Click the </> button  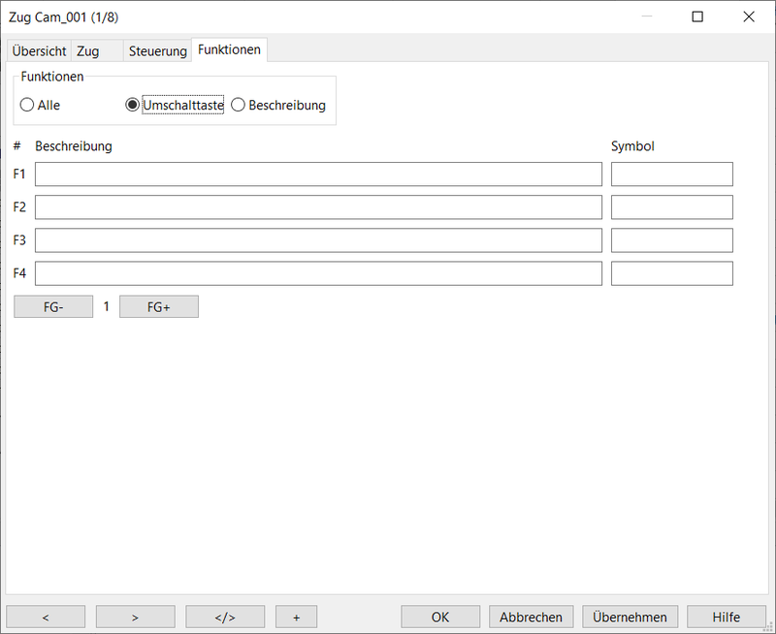tap(225, 617)
